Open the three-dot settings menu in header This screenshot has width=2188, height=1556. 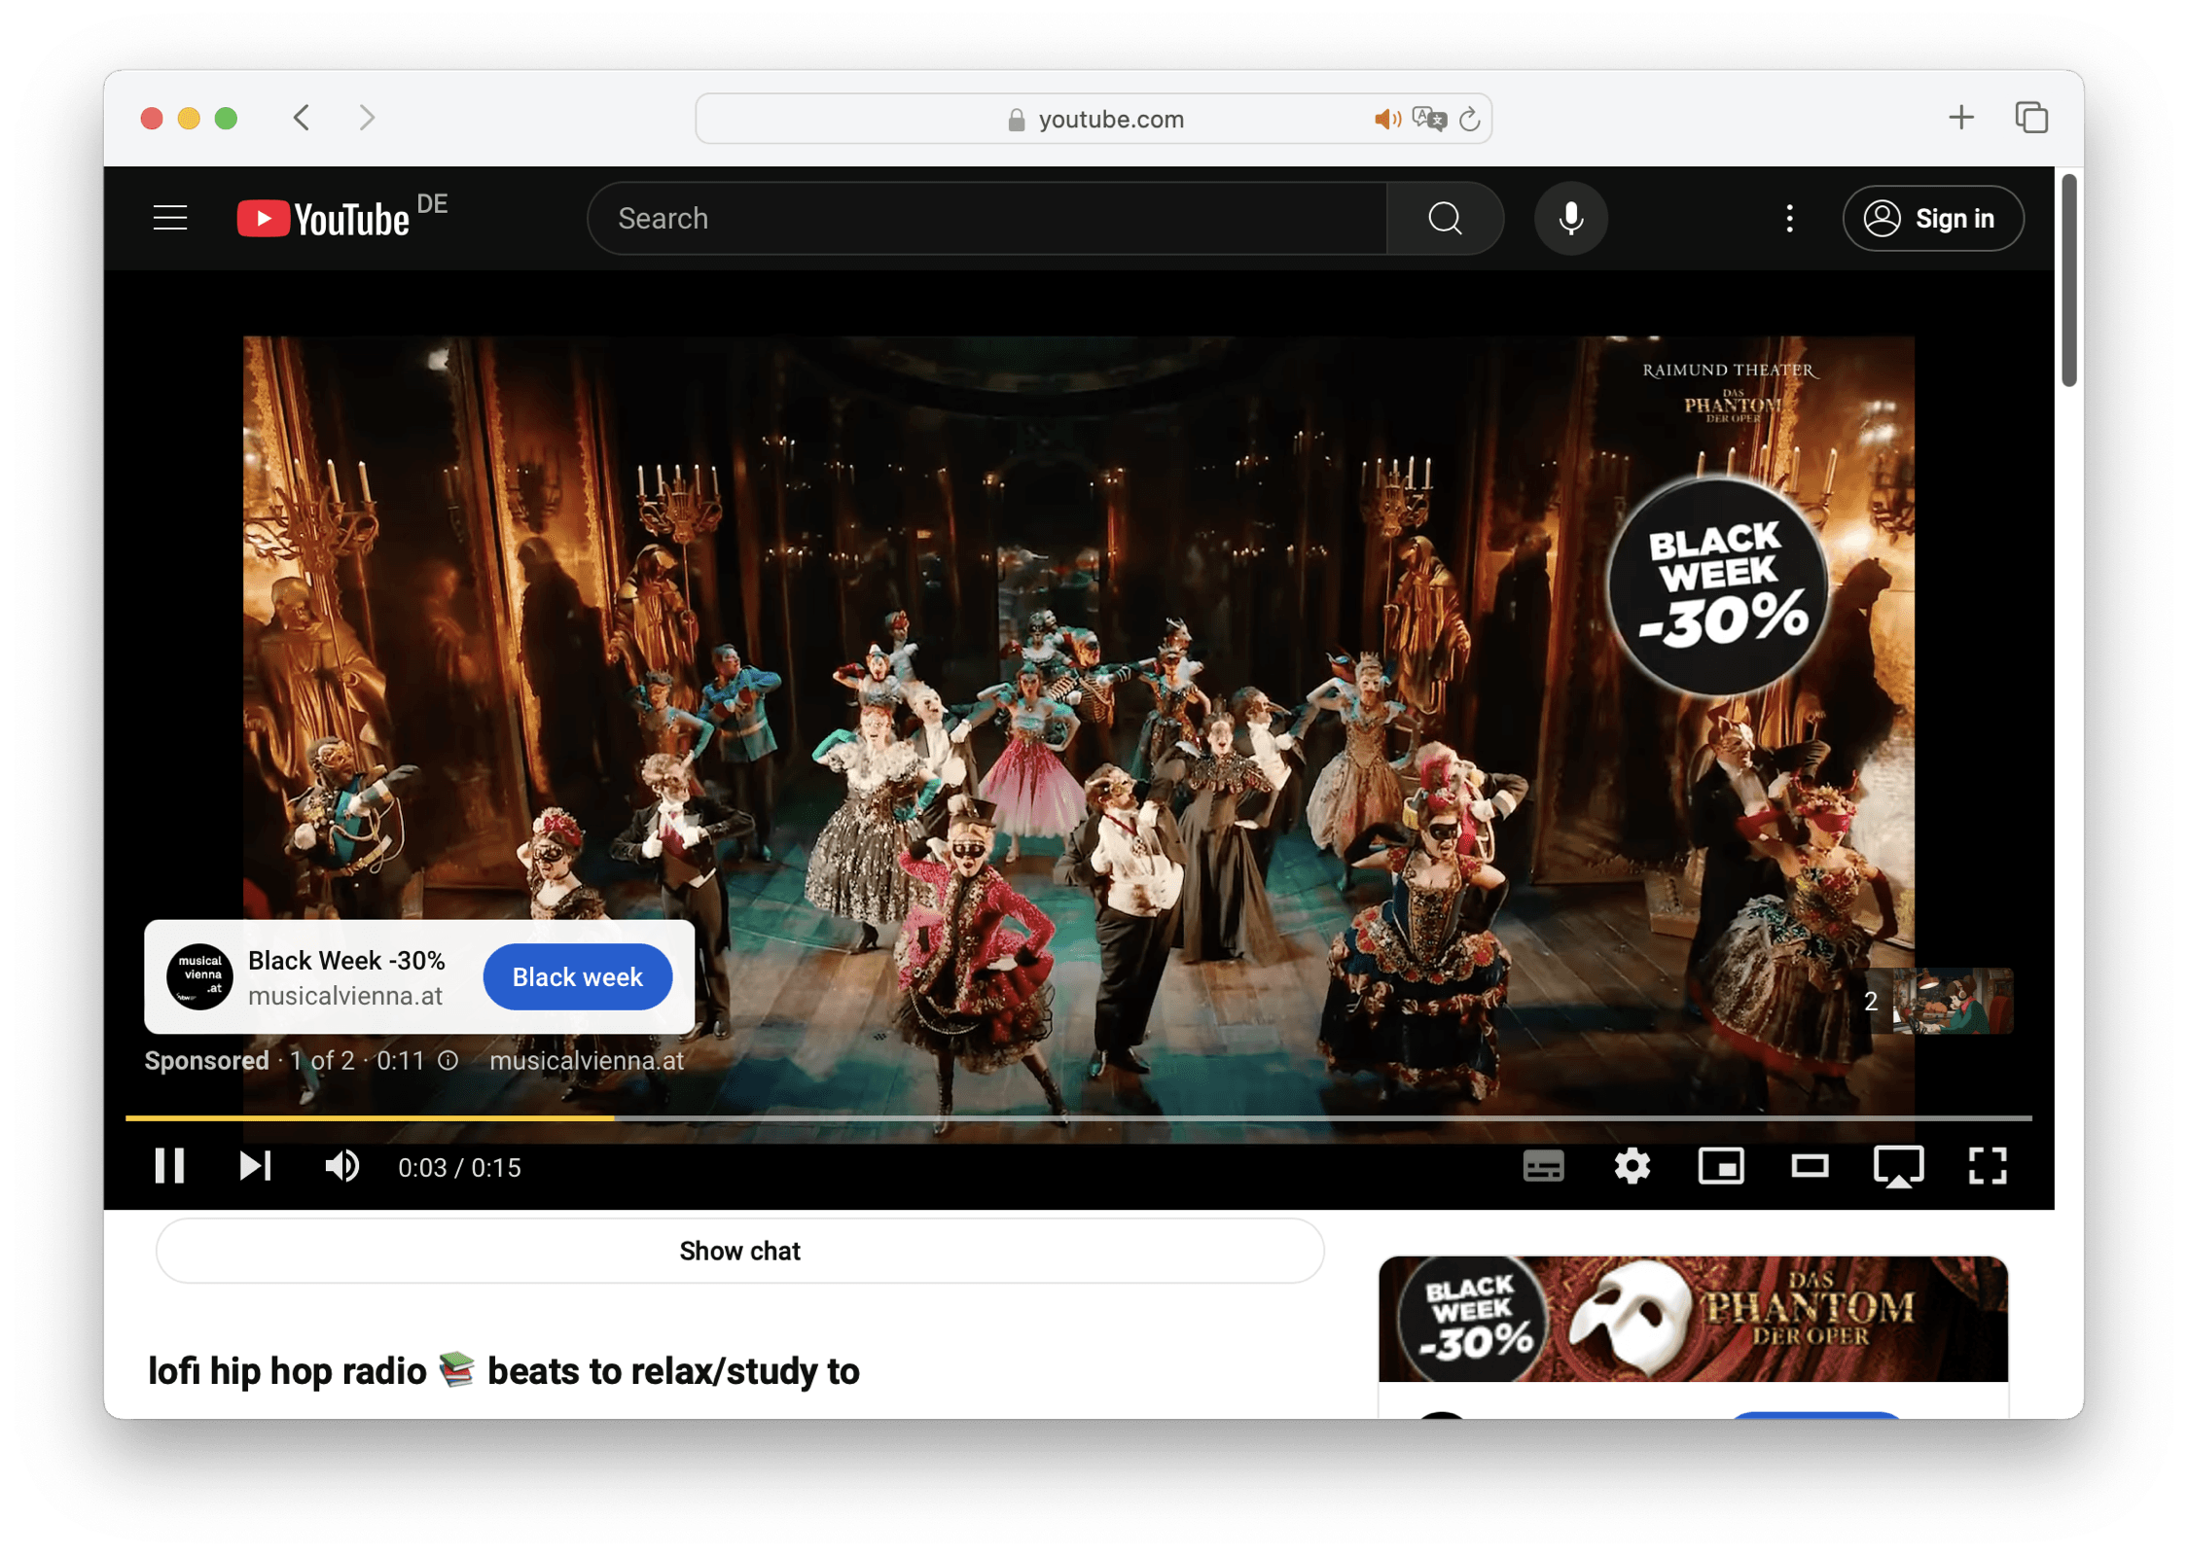click(x=1789, y=219)
